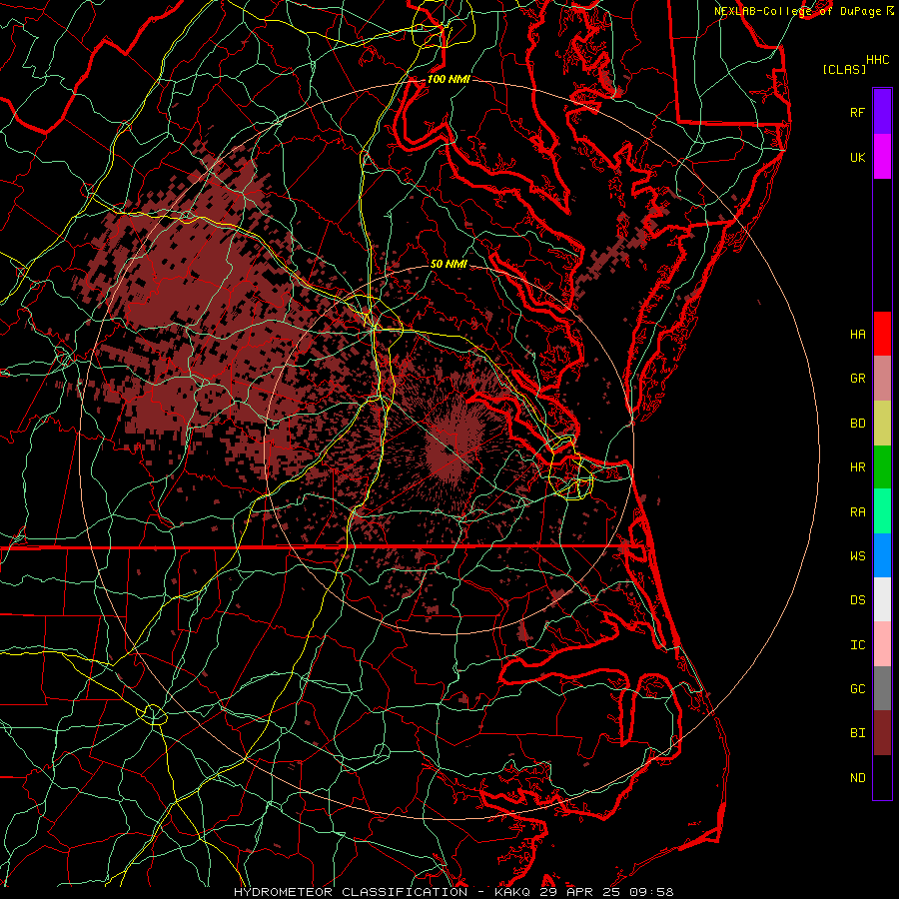Click the GR pinkish-brown legend swatch
Viewport: 899px width, 899px height.
[882, 379]
